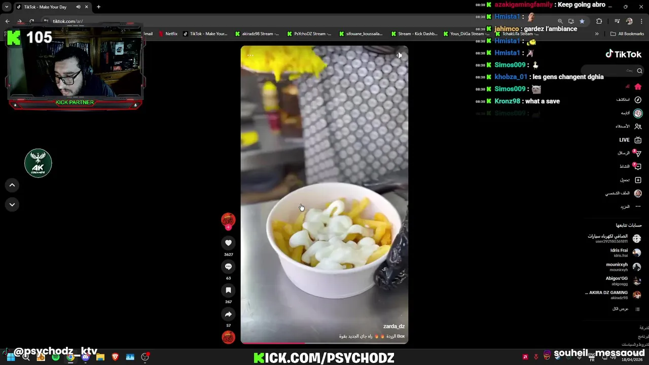
Task: Open LIVE in the TikTok sidebar
Action: point(630,140)
